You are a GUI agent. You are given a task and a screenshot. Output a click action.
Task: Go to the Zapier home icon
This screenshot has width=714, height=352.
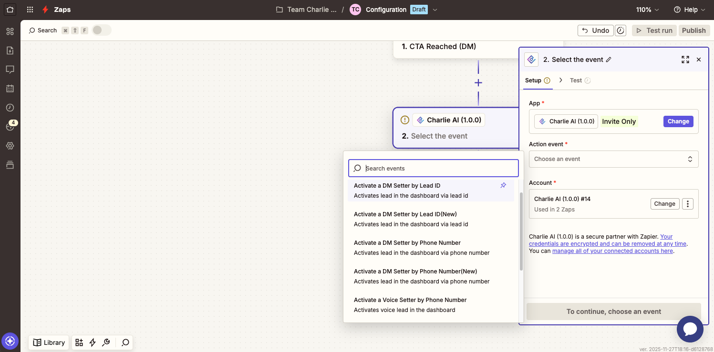[x=10, y=10]
